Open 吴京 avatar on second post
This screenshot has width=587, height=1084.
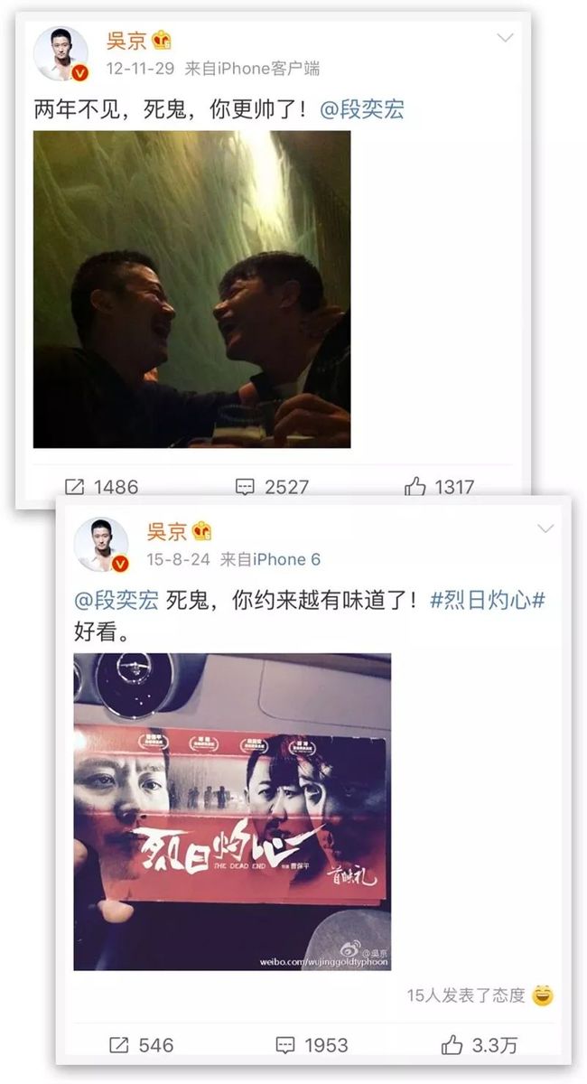click(x=101, y=545)
